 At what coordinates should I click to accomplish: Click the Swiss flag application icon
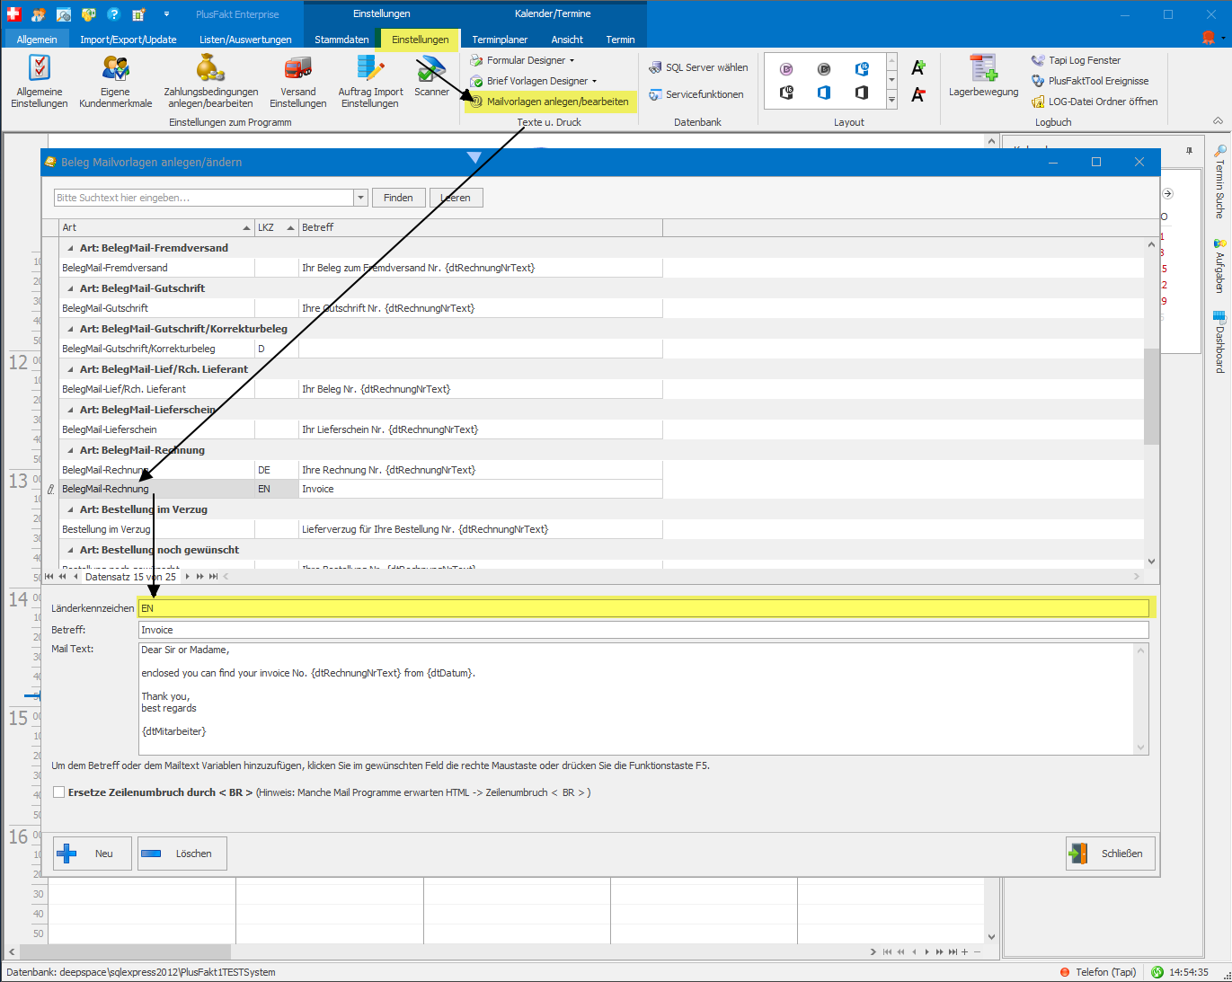[13, 14]
